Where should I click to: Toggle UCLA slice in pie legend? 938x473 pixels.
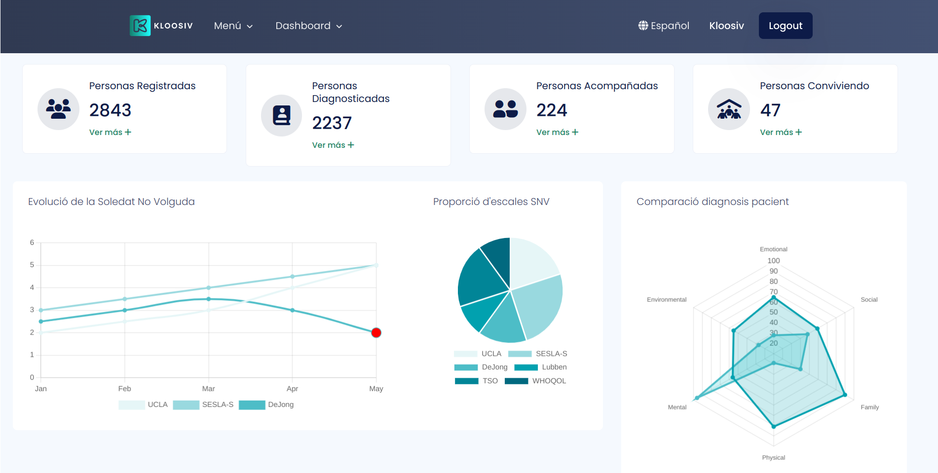(x=478, y=354)
